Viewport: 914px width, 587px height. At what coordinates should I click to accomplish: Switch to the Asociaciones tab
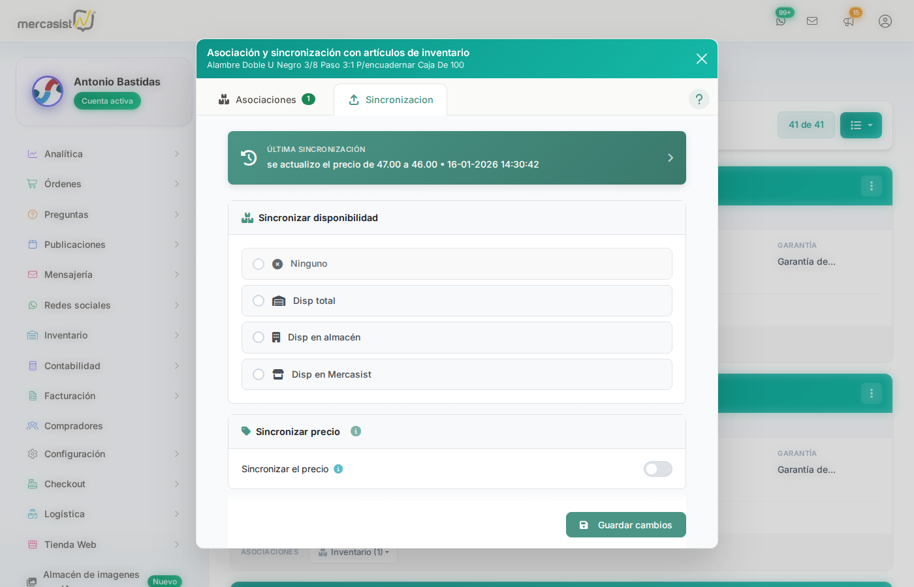(x=266, y=100)
